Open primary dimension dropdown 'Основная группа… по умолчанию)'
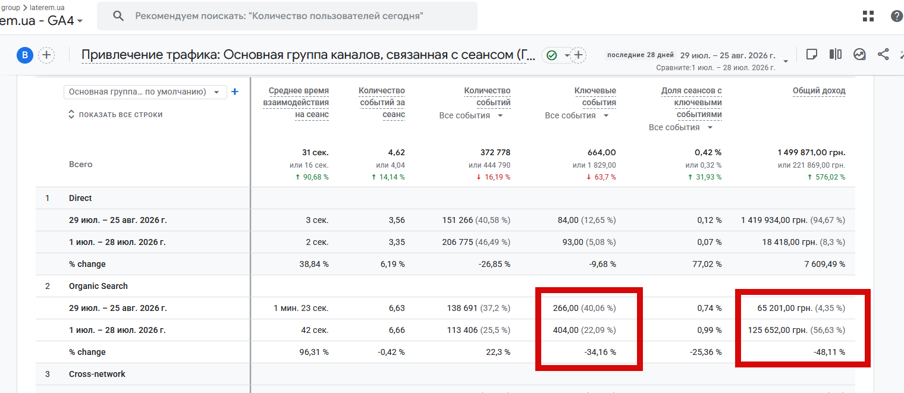 tap(145, 92)
